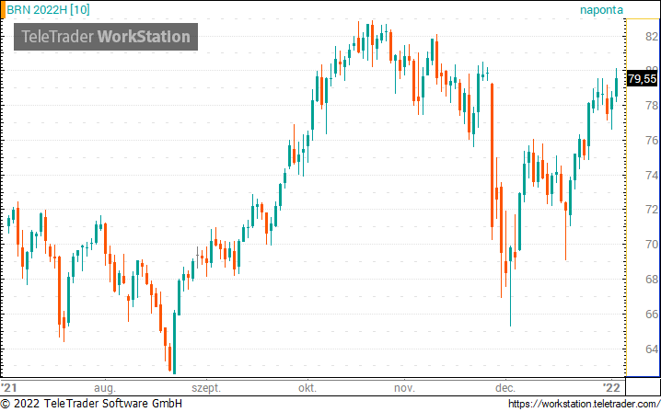Click the dec. date axis label
The width and height of the screenshot is (661, 412).
[x=505, y=388]
